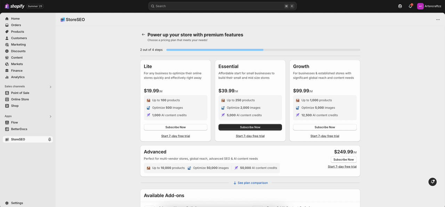Click the Search field in the top bar

point(222,6)
